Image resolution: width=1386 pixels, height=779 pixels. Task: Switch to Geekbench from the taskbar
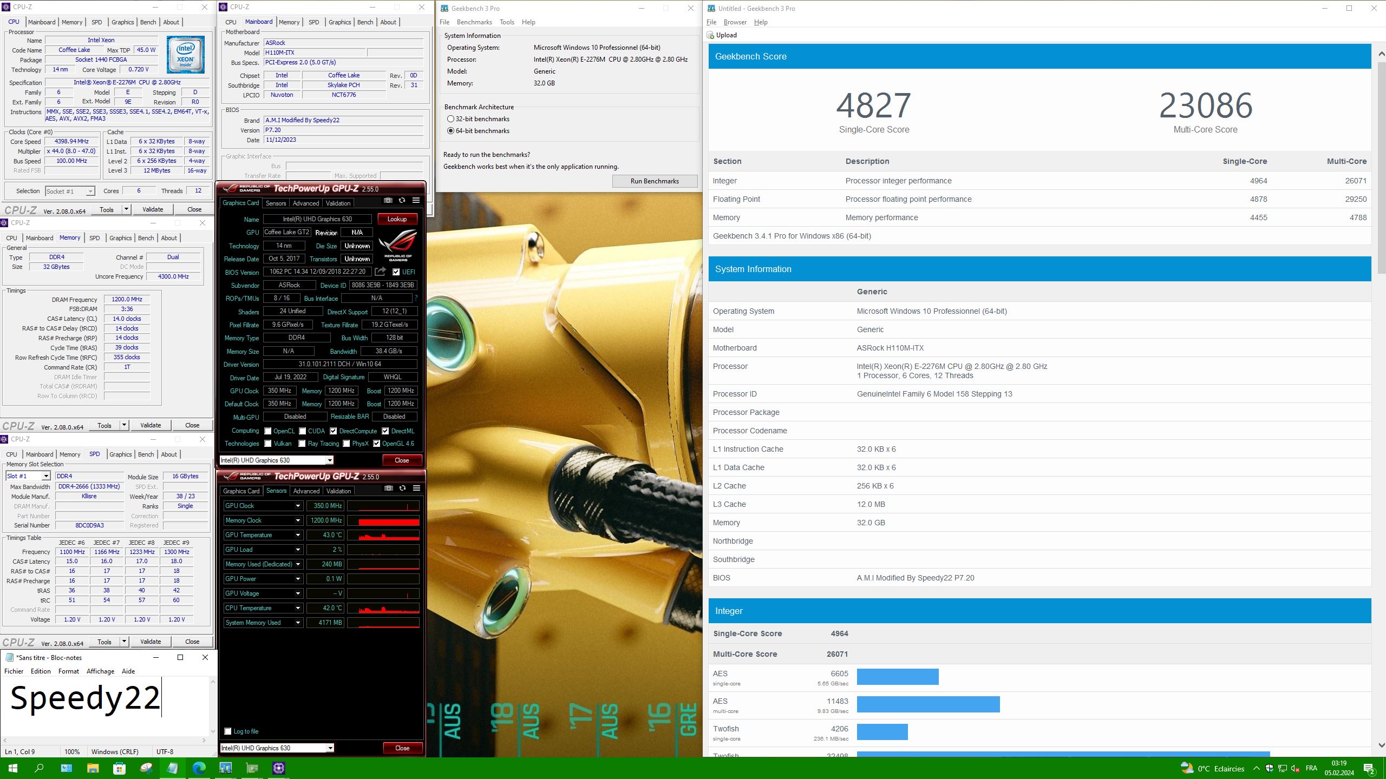pyautogui.click(x=225, y=768)
